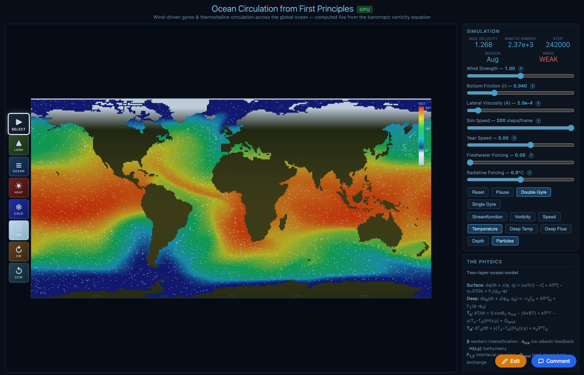Click the Bottom Friction slider
The image size is (584, 375).
coord(520,93)
